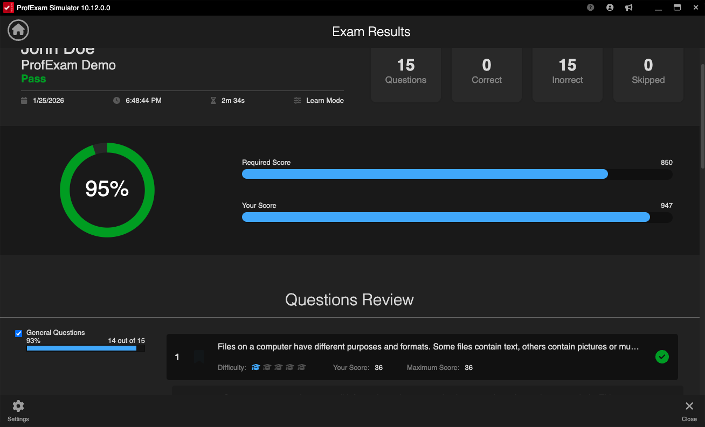The width and height of the screenshot is (705, 427).
Task: Click the Your Score 36 value in question 1
Action: click(x=378, y=368)
